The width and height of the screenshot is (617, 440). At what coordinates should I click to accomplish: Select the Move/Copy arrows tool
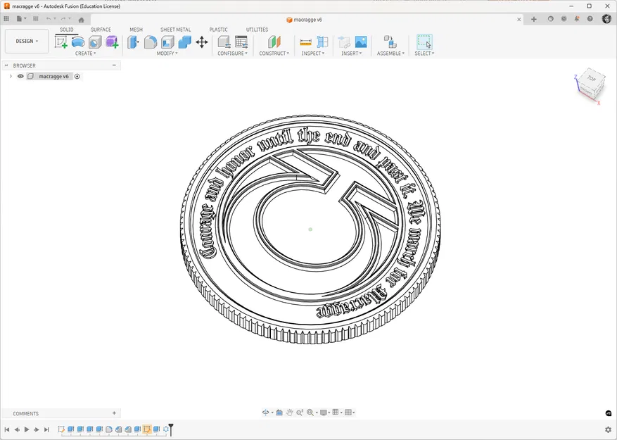coord(202,42)
